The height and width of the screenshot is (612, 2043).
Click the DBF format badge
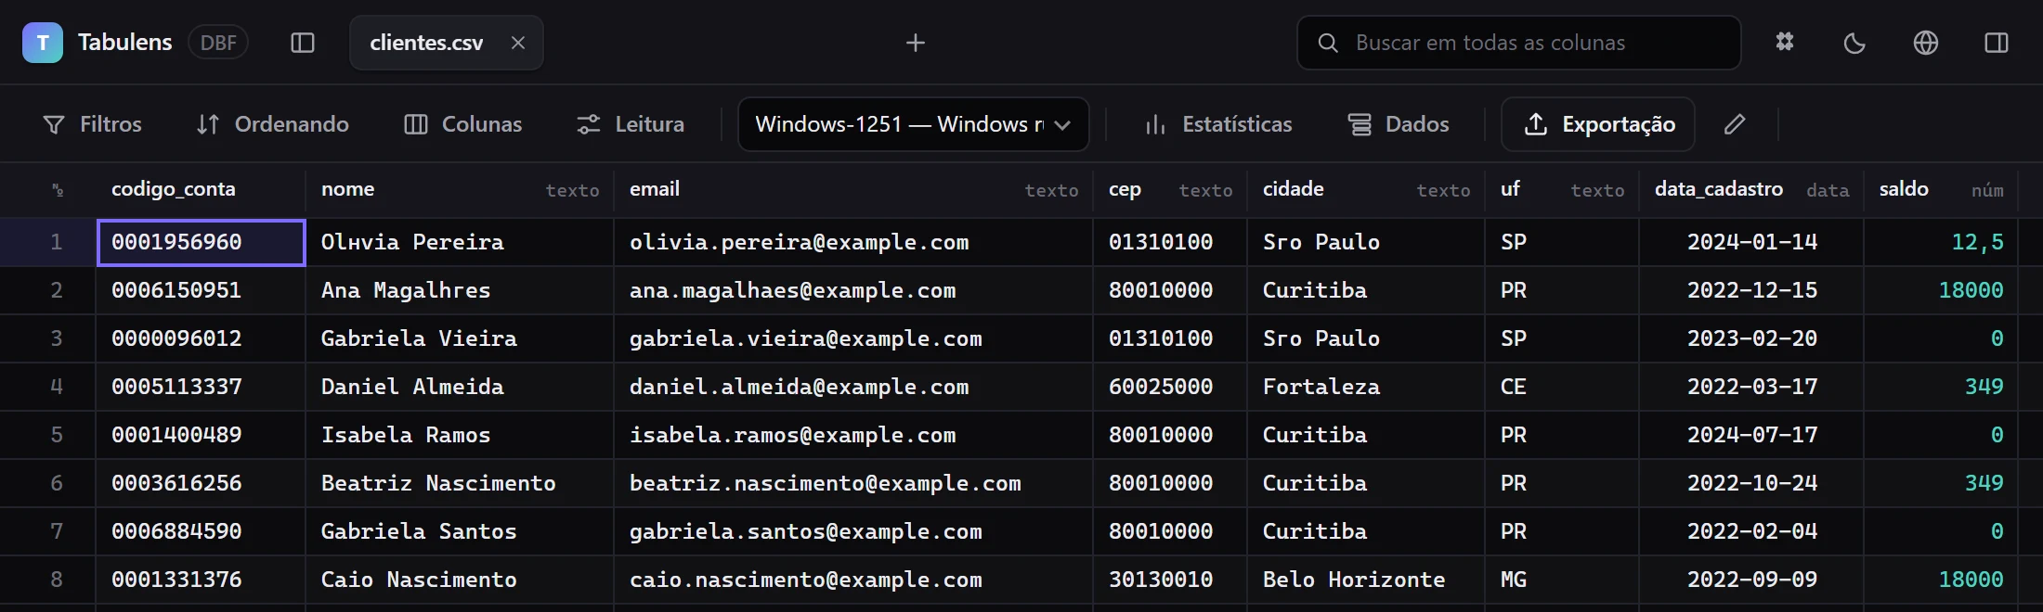218,43
